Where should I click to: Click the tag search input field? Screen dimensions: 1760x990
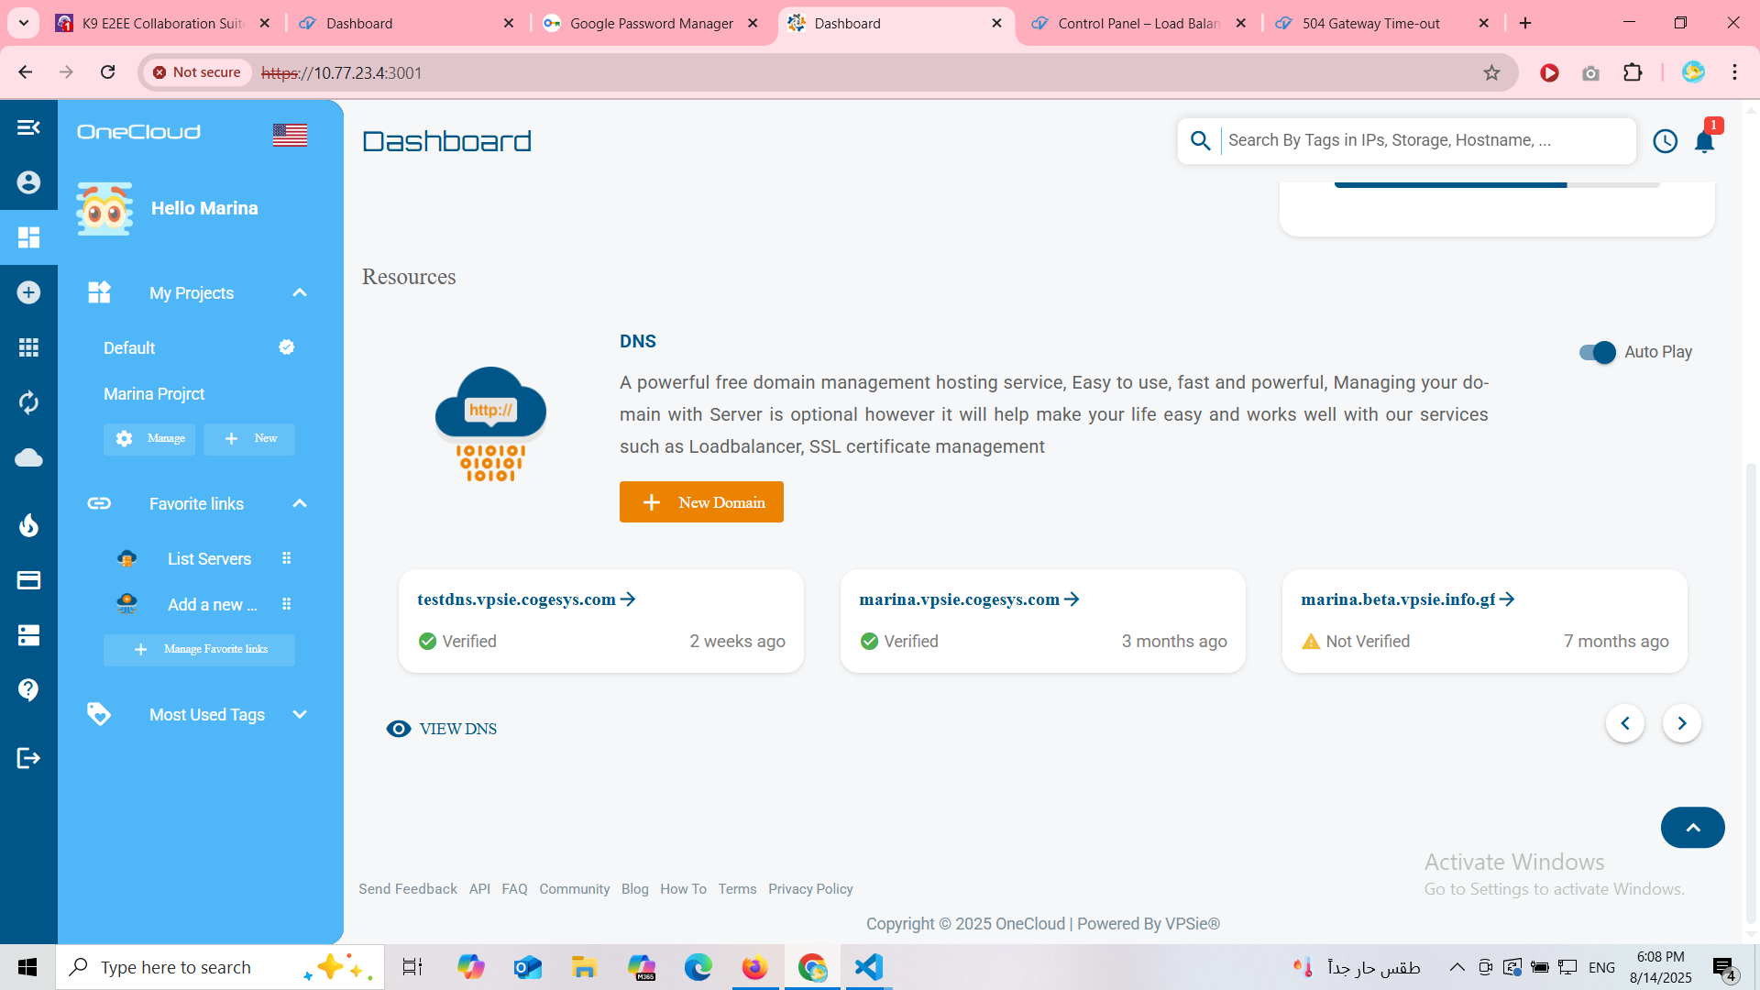[x=1425, y=140]
